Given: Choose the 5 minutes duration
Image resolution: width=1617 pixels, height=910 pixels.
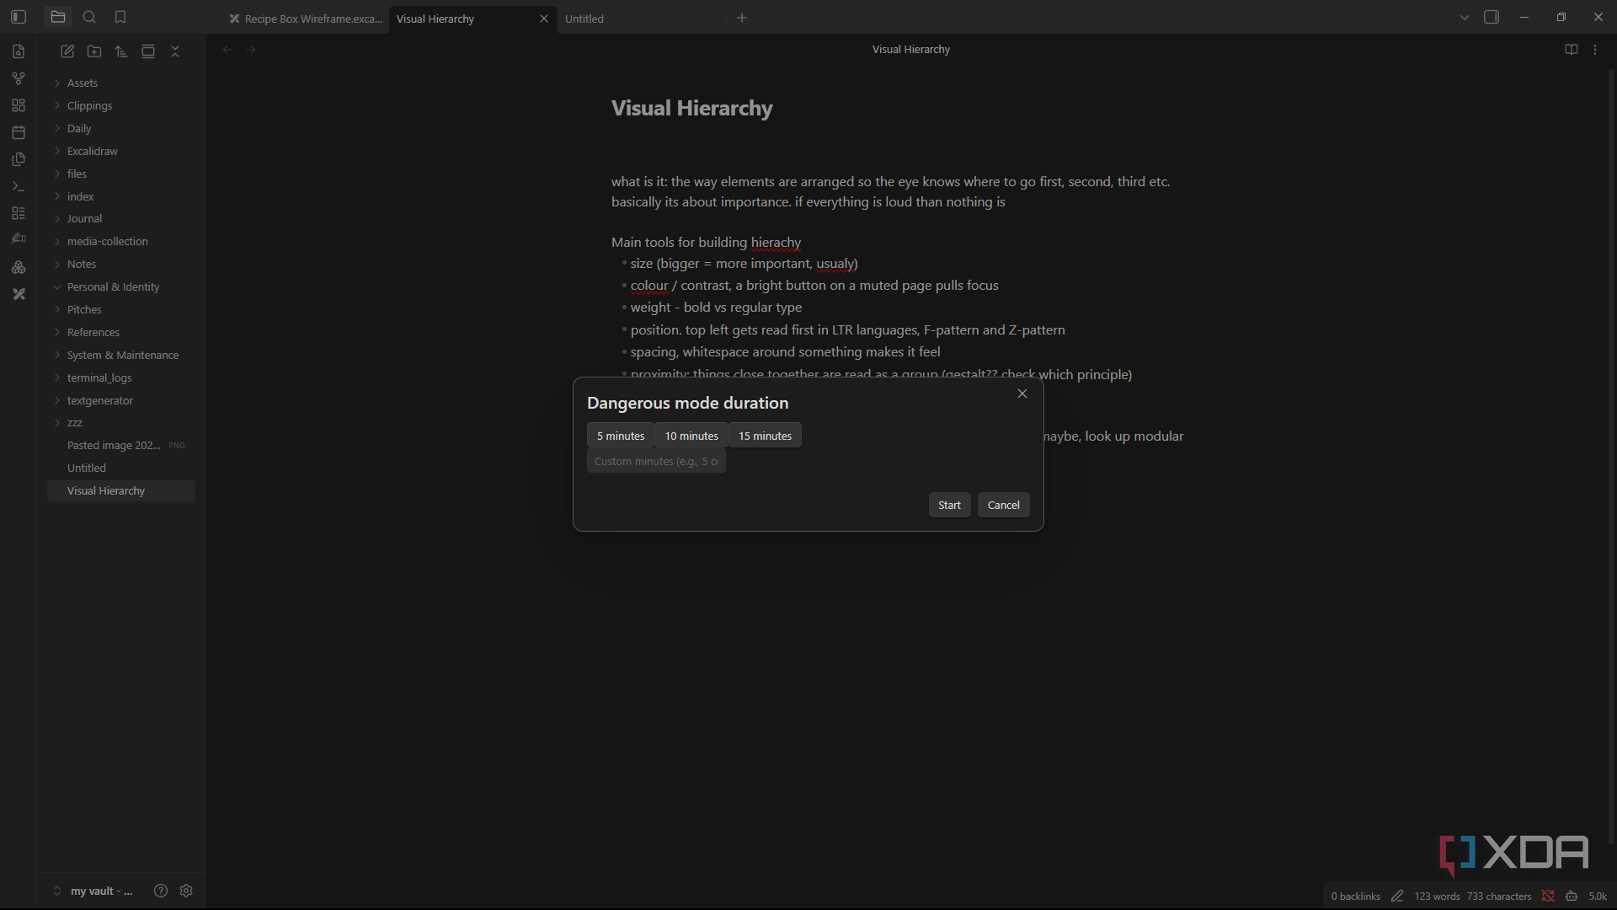Looking at the screenshot, I should [621, 436].
